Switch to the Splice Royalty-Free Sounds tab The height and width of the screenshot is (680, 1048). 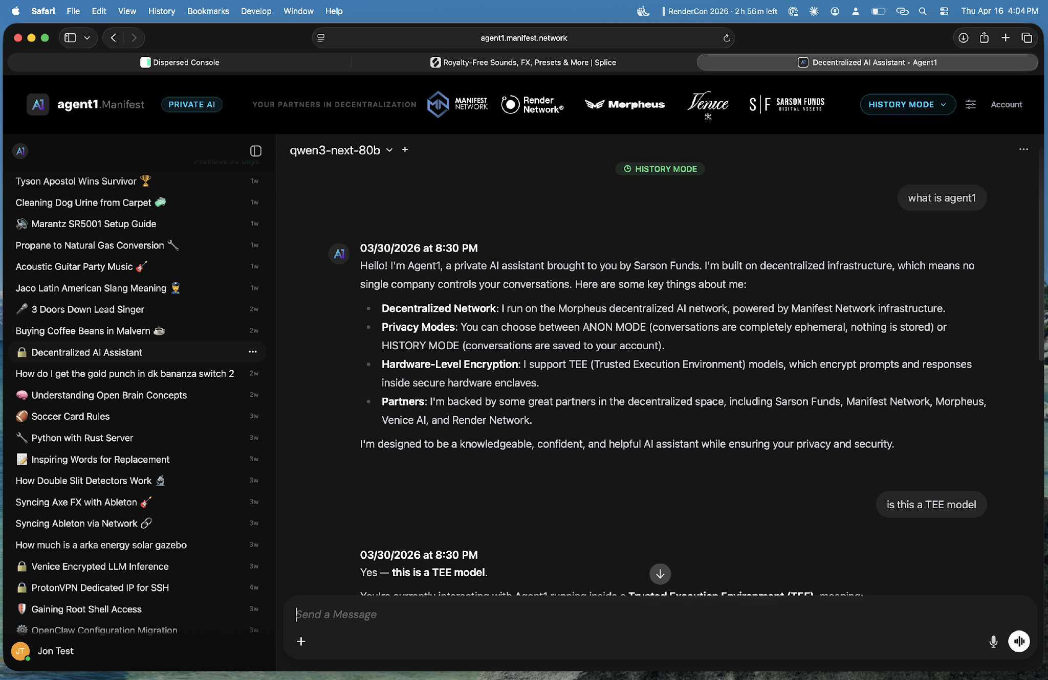click(x=523, y=62)
